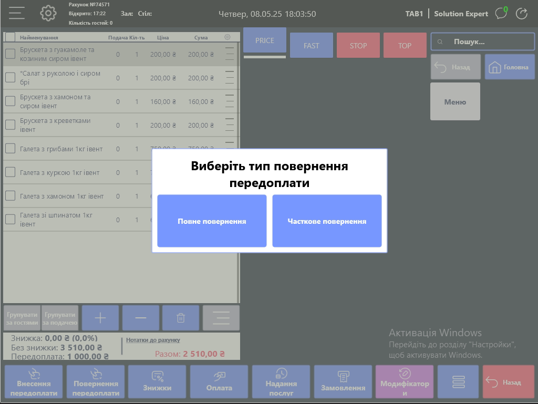Choose Часткове повернення option
The image size is (538, 404).
click(x=327, y=221)
